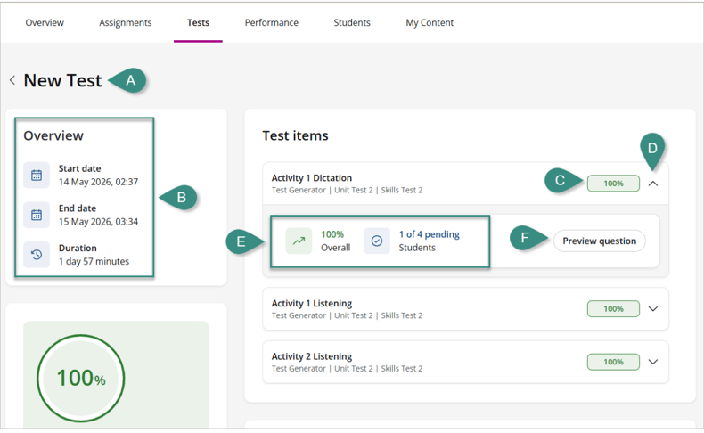This screenshot has height=433, width=704.
Task: Click the Activity 2 Listening 100% badge
Action: tap(613, 362)
